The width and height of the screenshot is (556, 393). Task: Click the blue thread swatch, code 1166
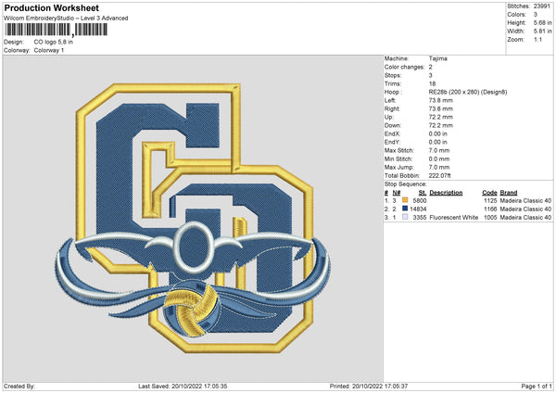405,209
